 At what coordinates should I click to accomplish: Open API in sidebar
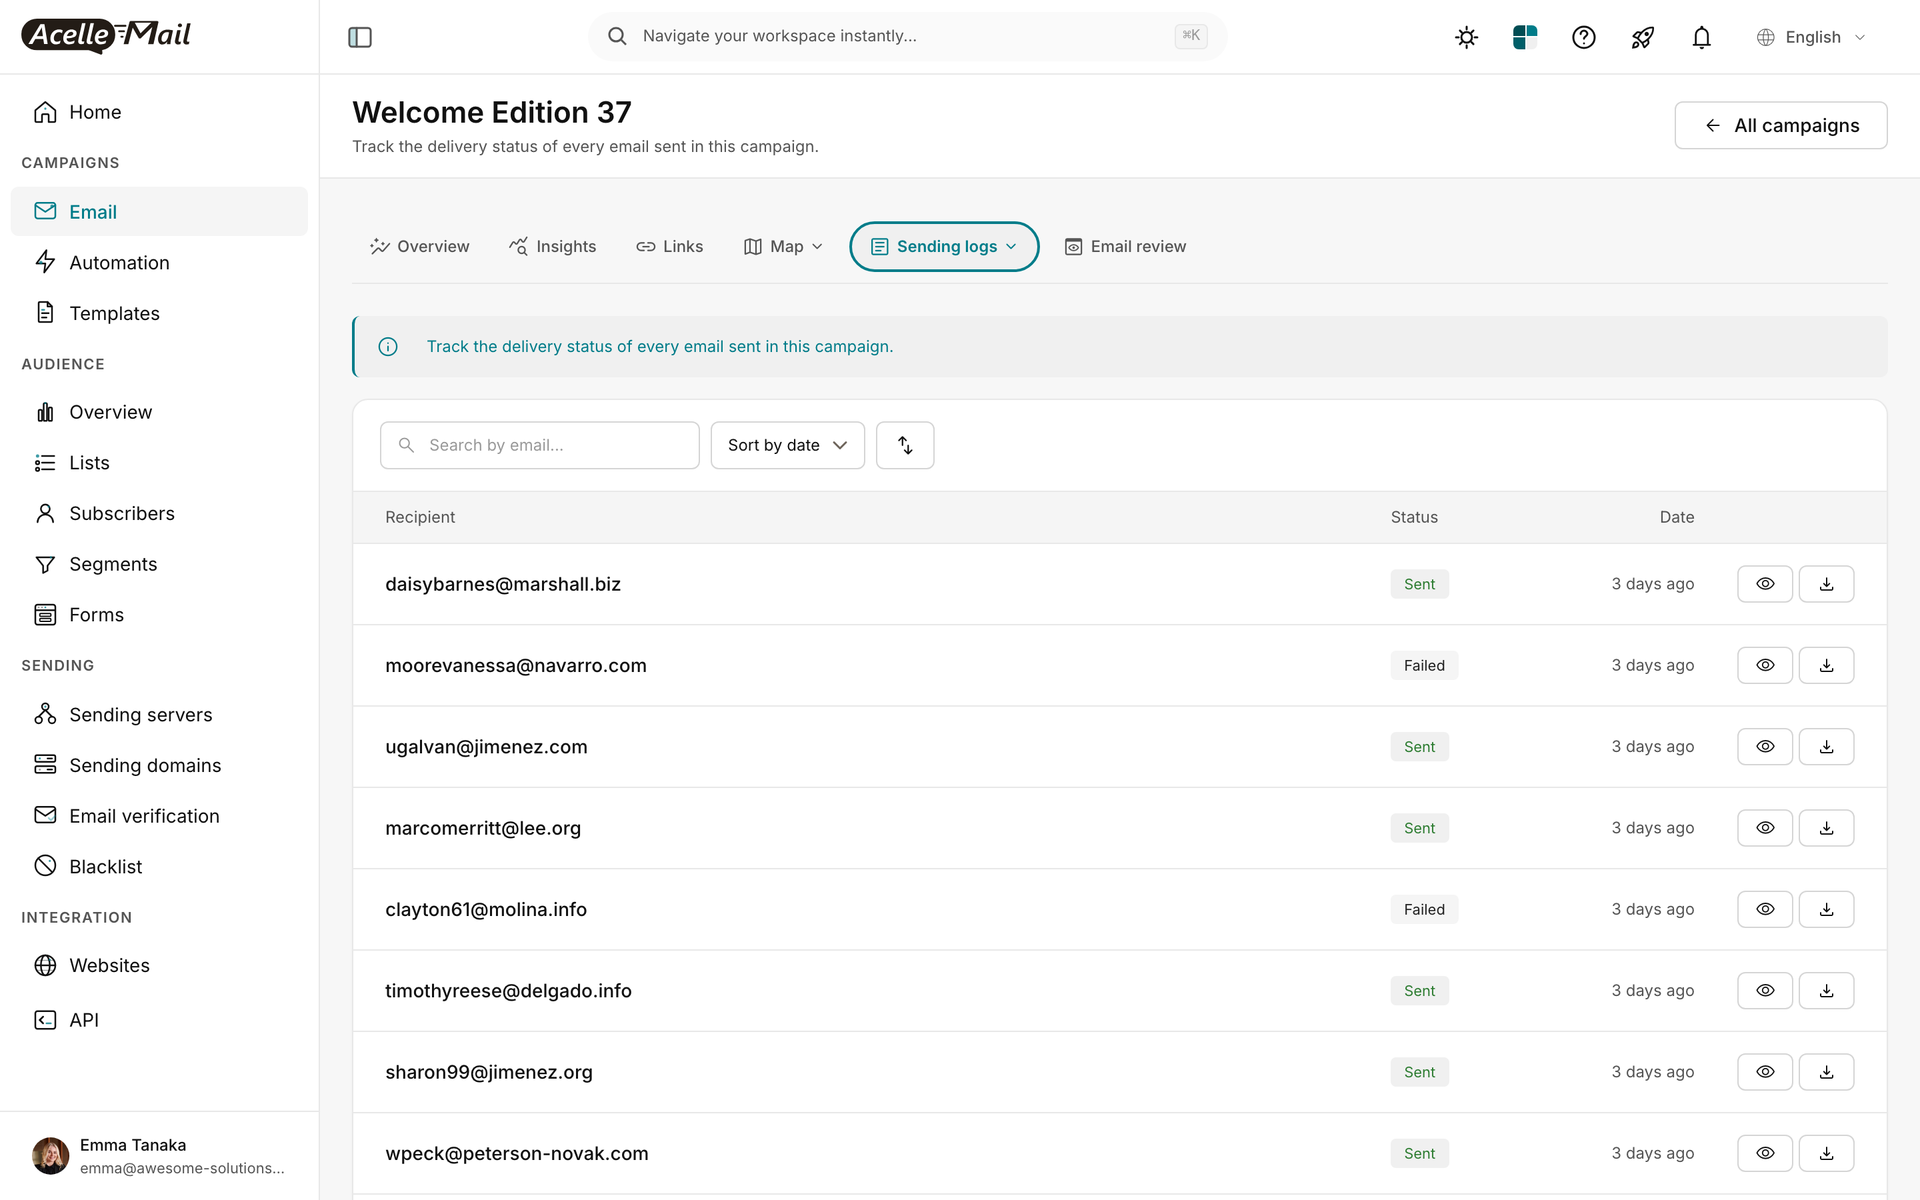[x=159, y=1020]
